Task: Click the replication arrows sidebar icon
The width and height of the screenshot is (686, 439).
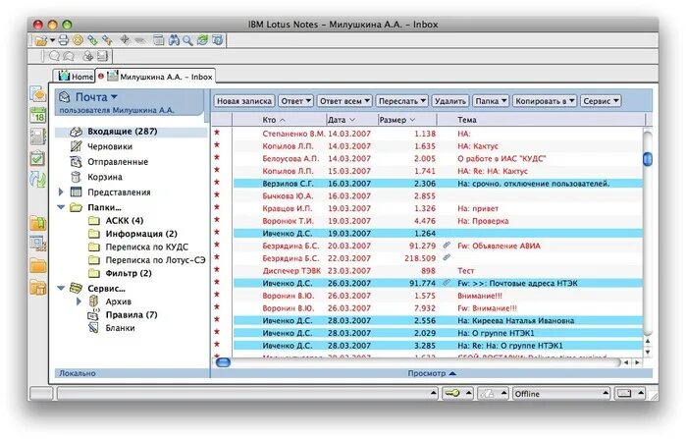Action: [38, 180]
